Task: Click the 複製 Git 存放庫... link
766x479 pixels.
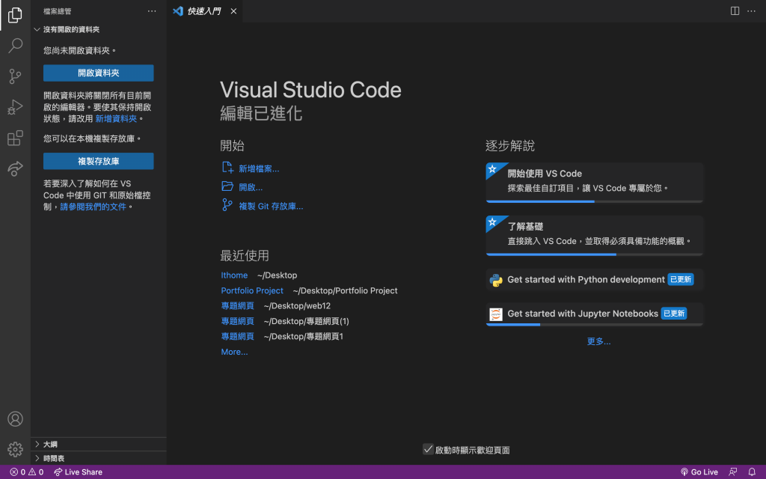Action: [x=271, y=207]
